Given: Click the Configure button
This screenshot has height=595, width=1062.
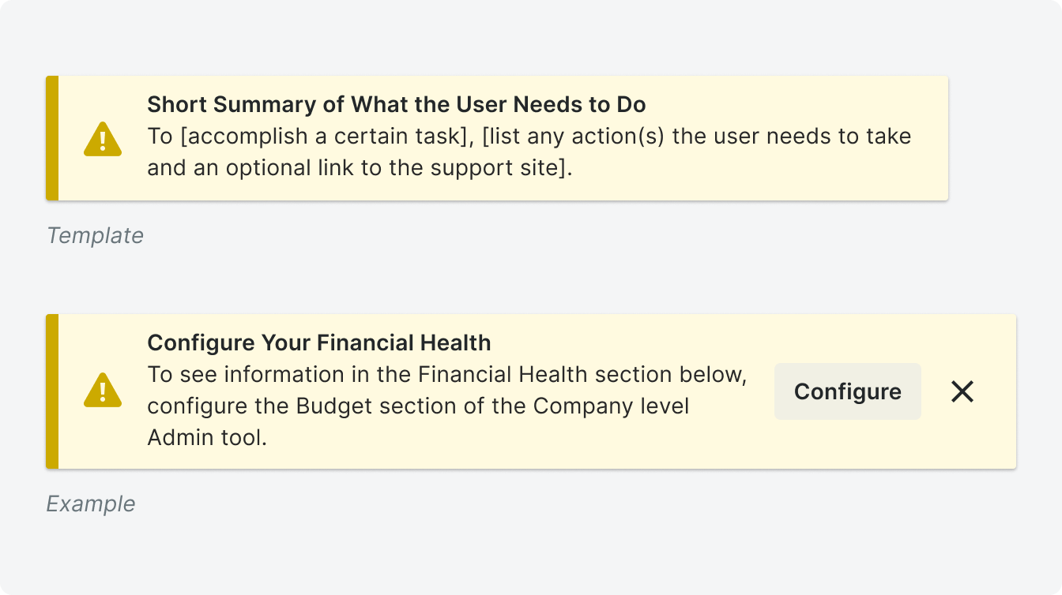Looking at the screenshot, I should point(848,391).
